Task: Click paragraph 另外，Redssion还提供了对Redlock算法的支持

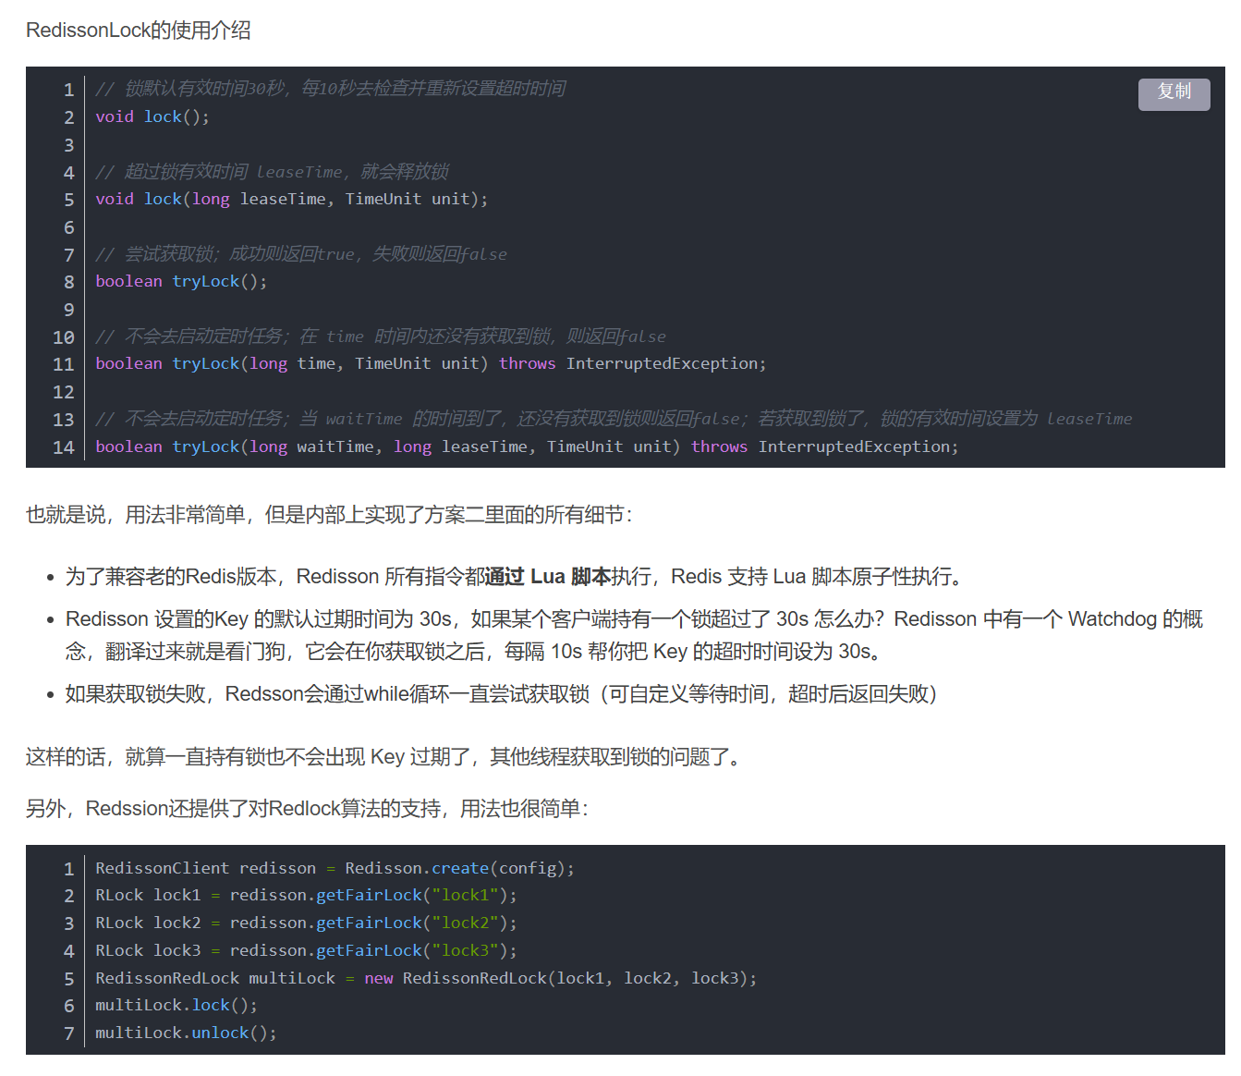Action: click(x=307, y=809)
